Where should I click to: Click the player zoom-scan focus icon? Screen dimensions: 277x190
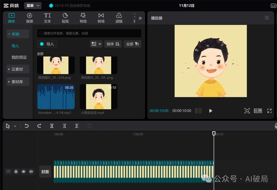pyautogui.click(x=247, y=111)
